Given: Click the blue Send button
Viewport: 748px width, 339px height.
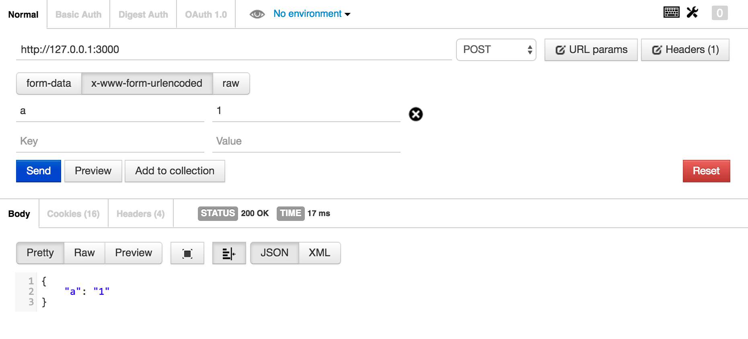Looking at the screenshot, I should click(x=39, y=171).
